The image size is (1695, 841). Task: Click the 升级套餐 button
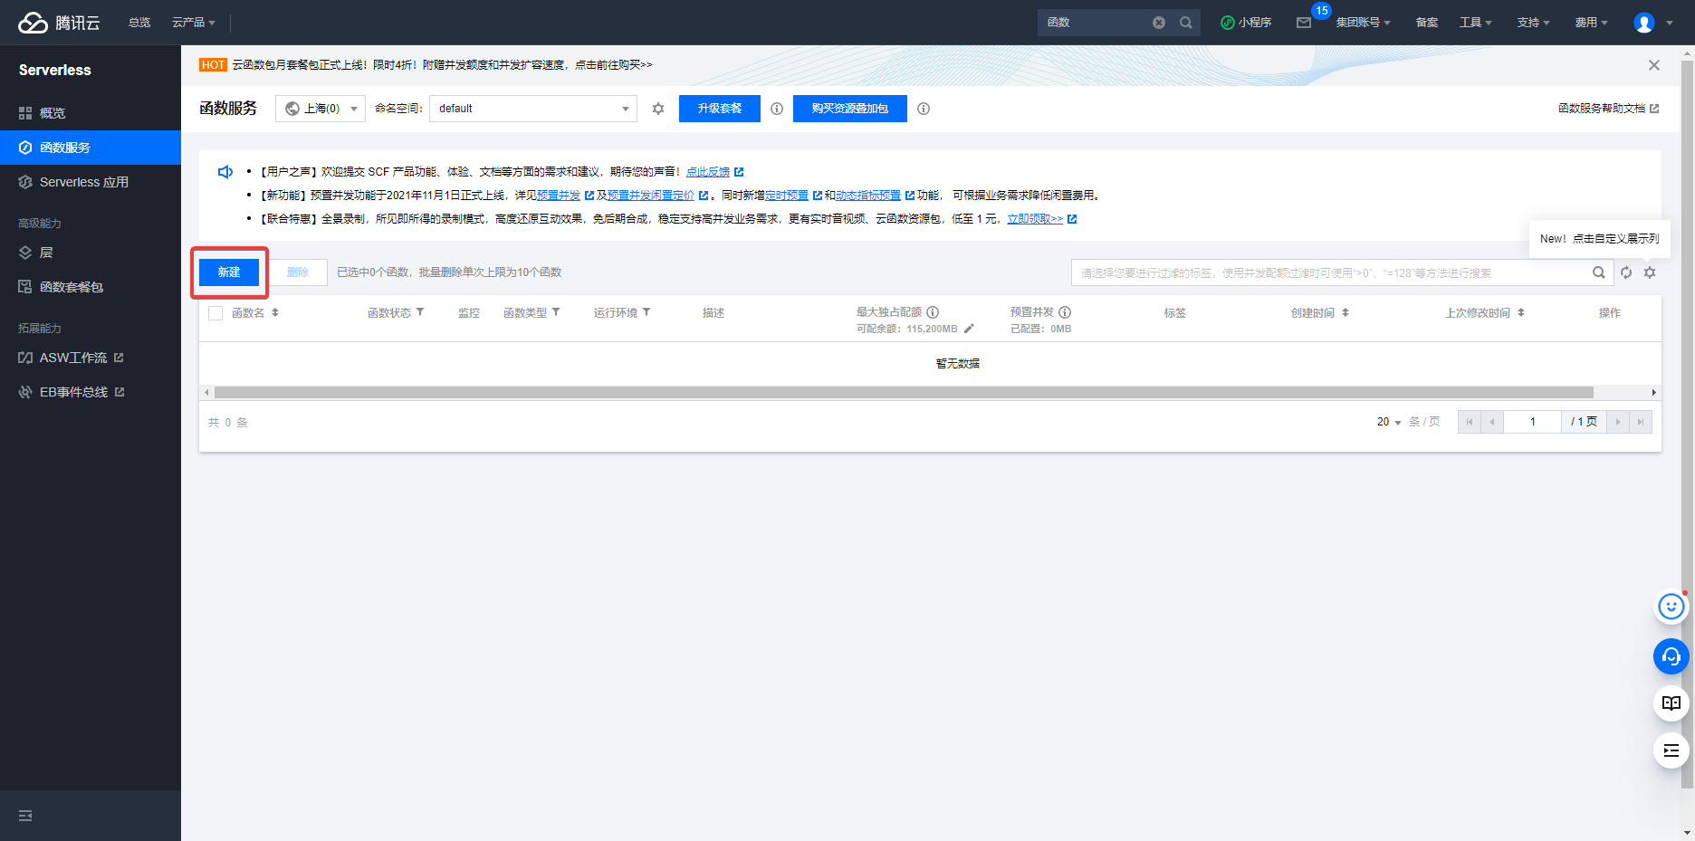(x=719, y=109)
